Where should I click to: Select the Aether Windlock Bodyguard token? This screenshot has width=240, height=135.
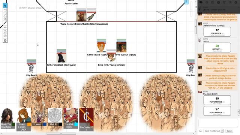61,57
